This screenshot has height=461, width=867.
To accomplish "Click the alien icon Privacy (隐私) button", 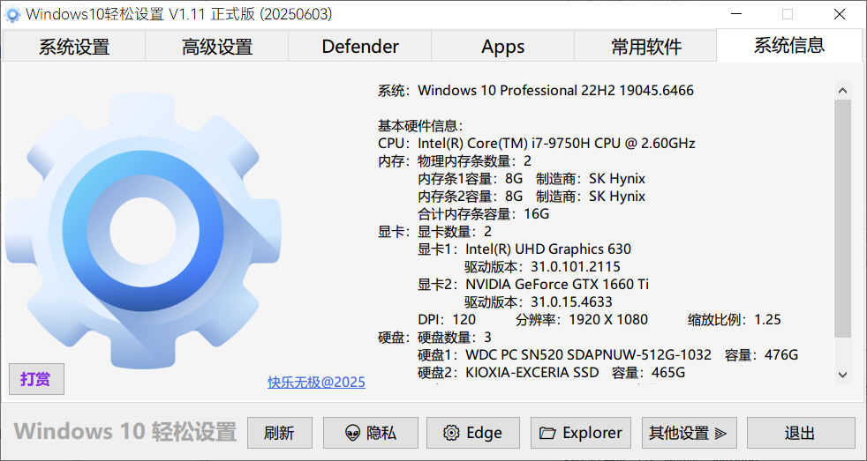I will [370, 433].
